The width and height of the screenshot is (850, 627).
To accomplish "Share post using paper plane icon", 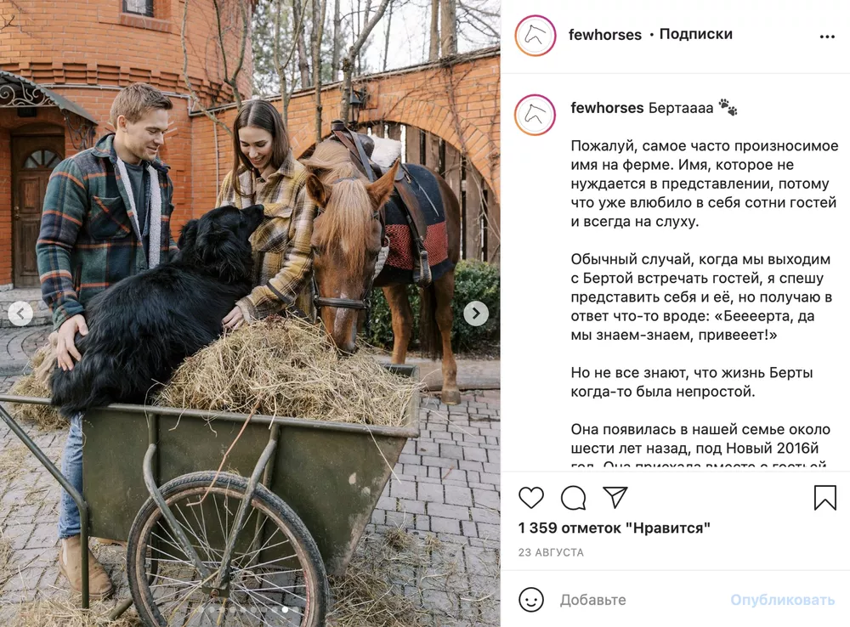I will pos(615,497).
